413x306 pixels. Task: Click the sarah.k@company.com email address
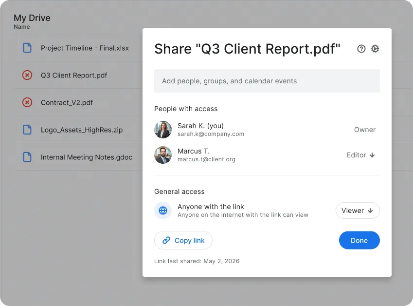211,134
